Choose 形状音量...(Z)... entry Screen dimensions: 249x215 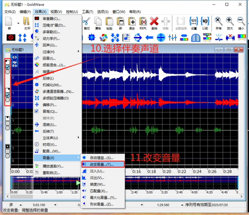click(x=103, y=204)
